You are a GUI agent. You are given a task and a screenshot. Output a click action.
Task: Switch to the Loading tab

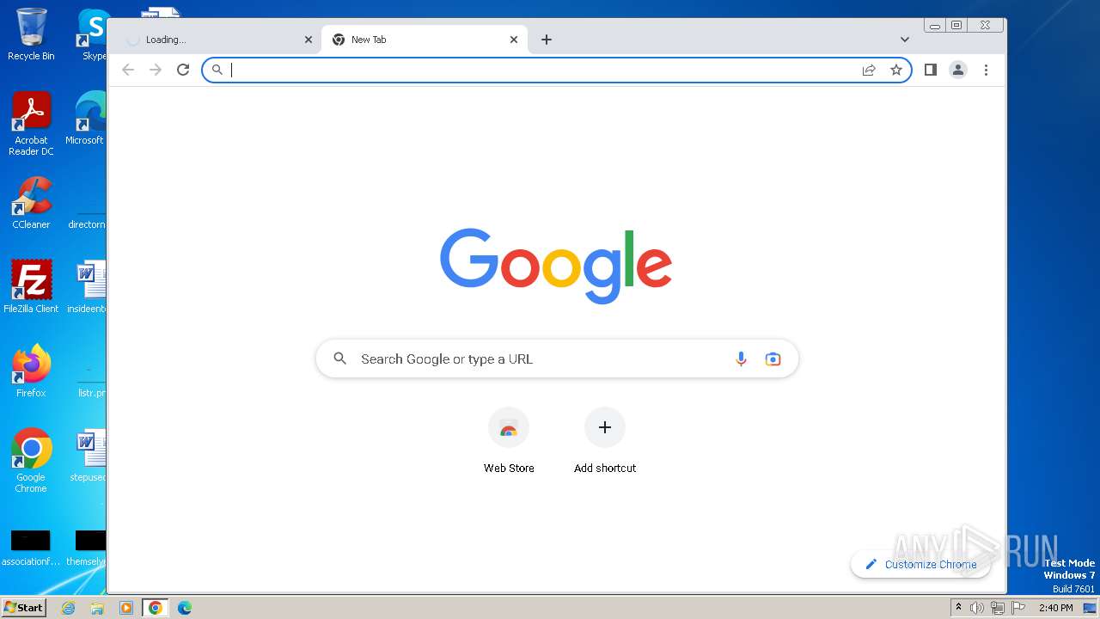(218, 40)
